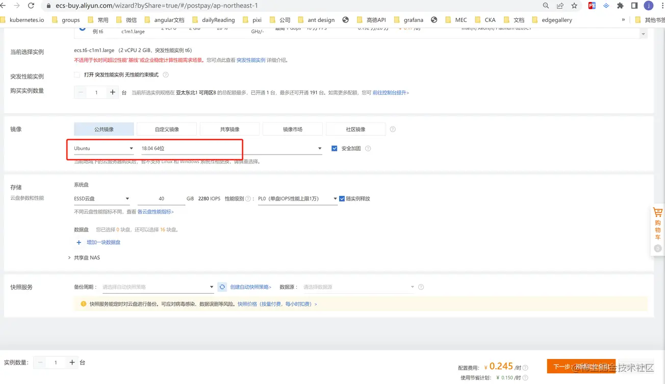
Task: Uncheck the 安全加固 checkbox
Action: point(335,148)
